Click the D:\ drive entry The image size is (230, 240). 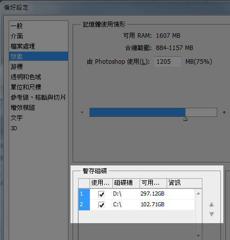point(117,194)
